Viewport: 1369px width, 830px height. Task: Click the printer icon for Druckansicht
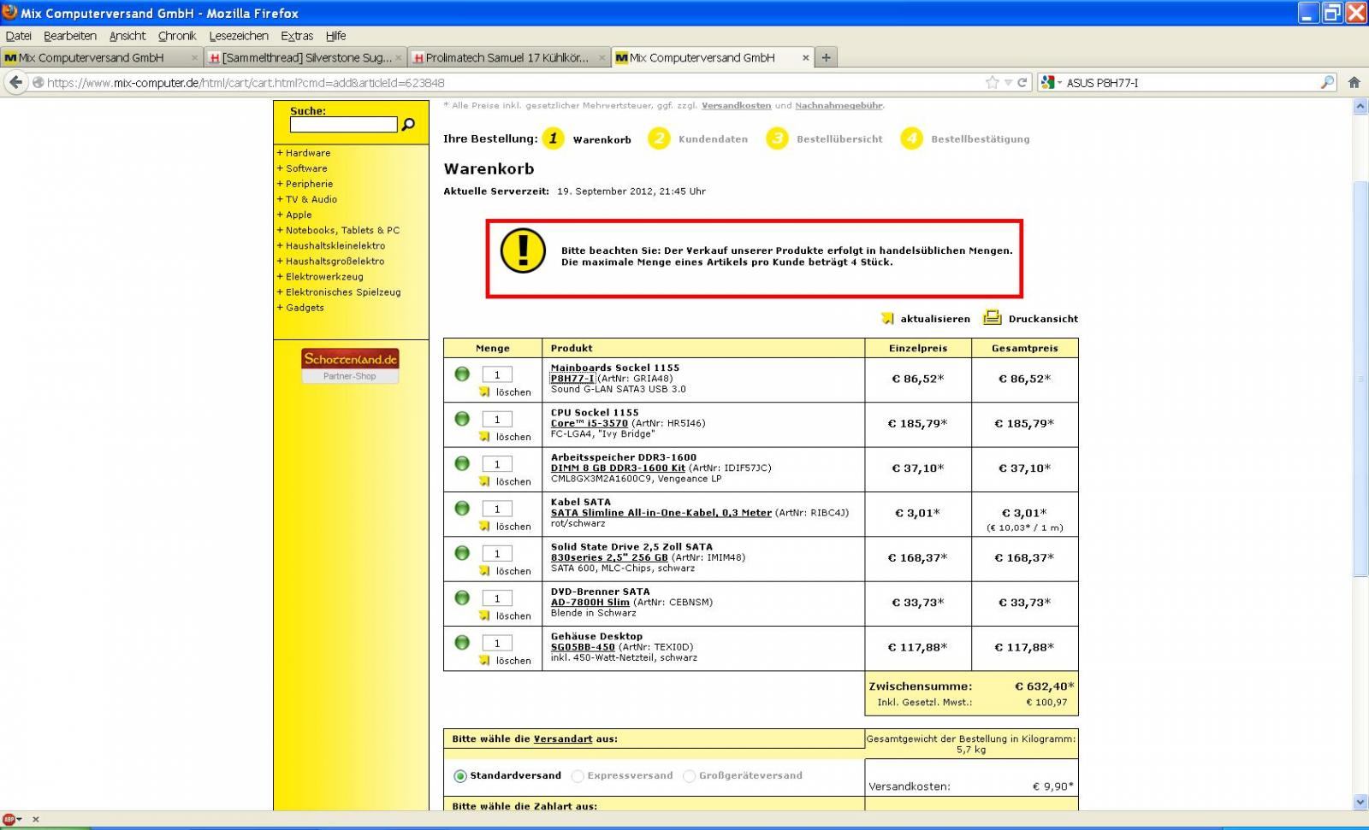coord(992,317)
